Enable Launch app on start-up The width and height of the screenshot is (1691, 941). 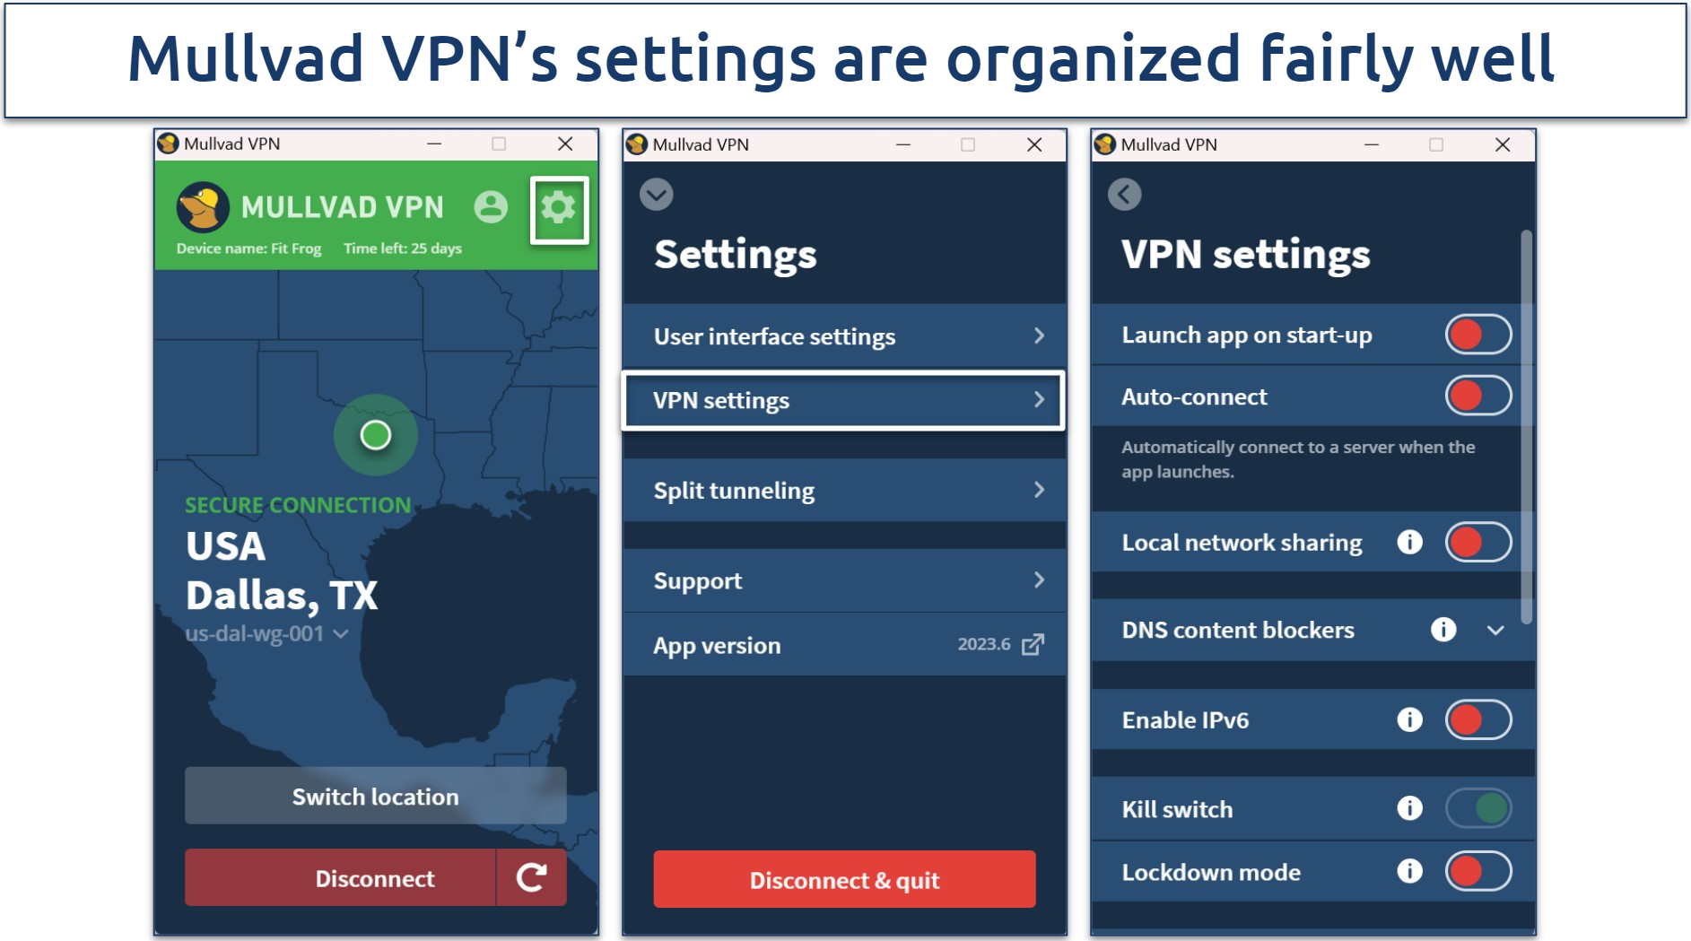(x=1477, y=334)
